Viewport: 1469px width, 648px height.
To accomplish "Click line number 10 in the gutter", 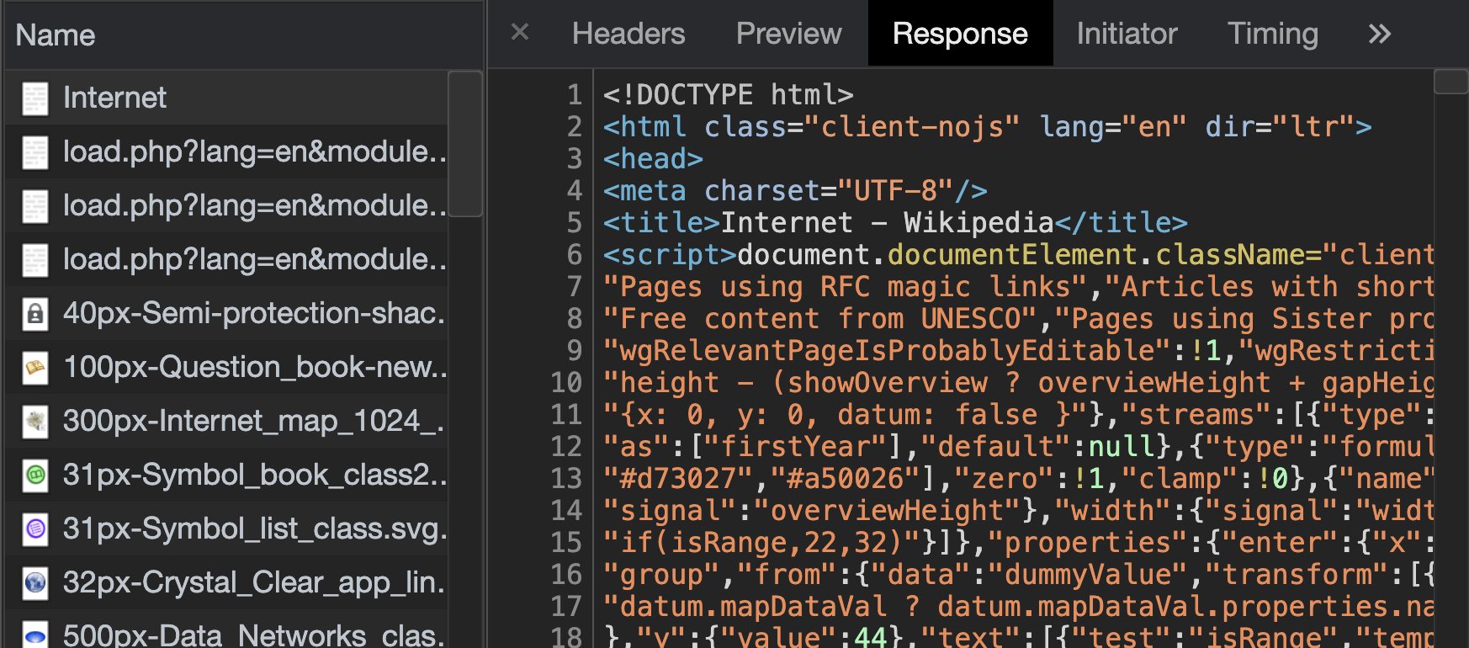I will 566,382.
